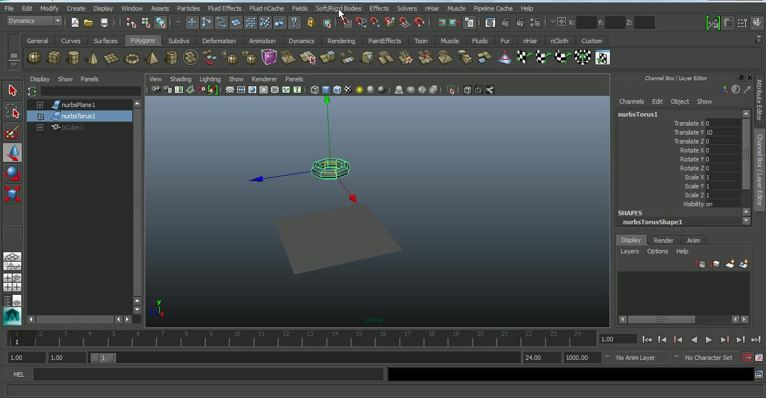Expand the nurbsTorus1 outliner node
The image size is (766, 398).
[x=40, y=116]
